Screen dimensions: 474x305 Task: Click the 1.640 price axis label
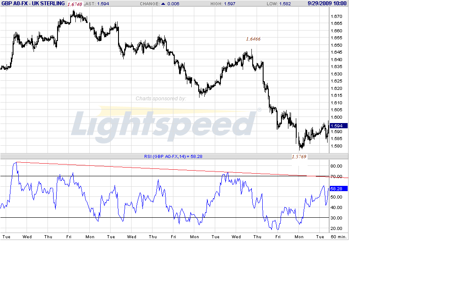click(x=336, y=59)
